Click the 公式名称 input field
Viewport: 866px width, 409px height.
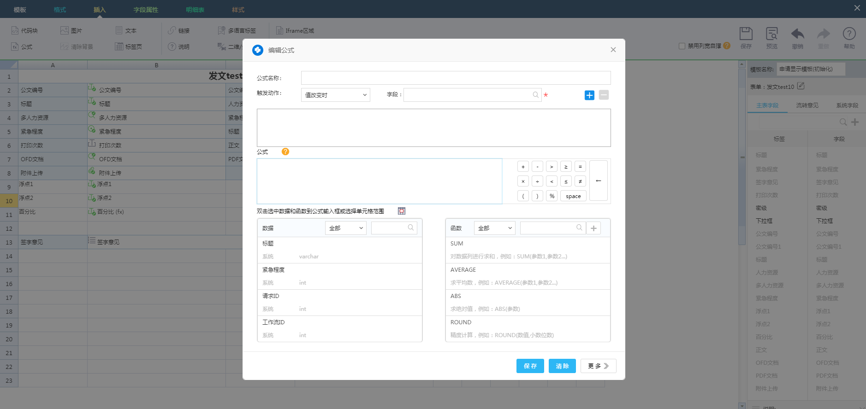456,78
